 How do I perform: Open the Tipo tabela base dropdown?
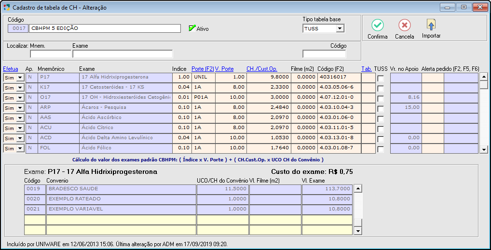coord(340,28)
